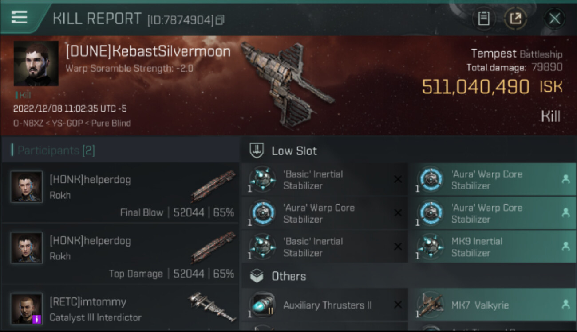Select first 'Basic' Inertial Stabilizer item
This screenshot has height=332, width=577.
[324, 180]
